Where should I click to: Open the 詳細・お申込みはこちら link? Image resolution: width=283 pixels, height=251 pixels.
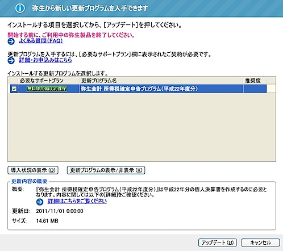pyautogui.click(x=45, y=60)
